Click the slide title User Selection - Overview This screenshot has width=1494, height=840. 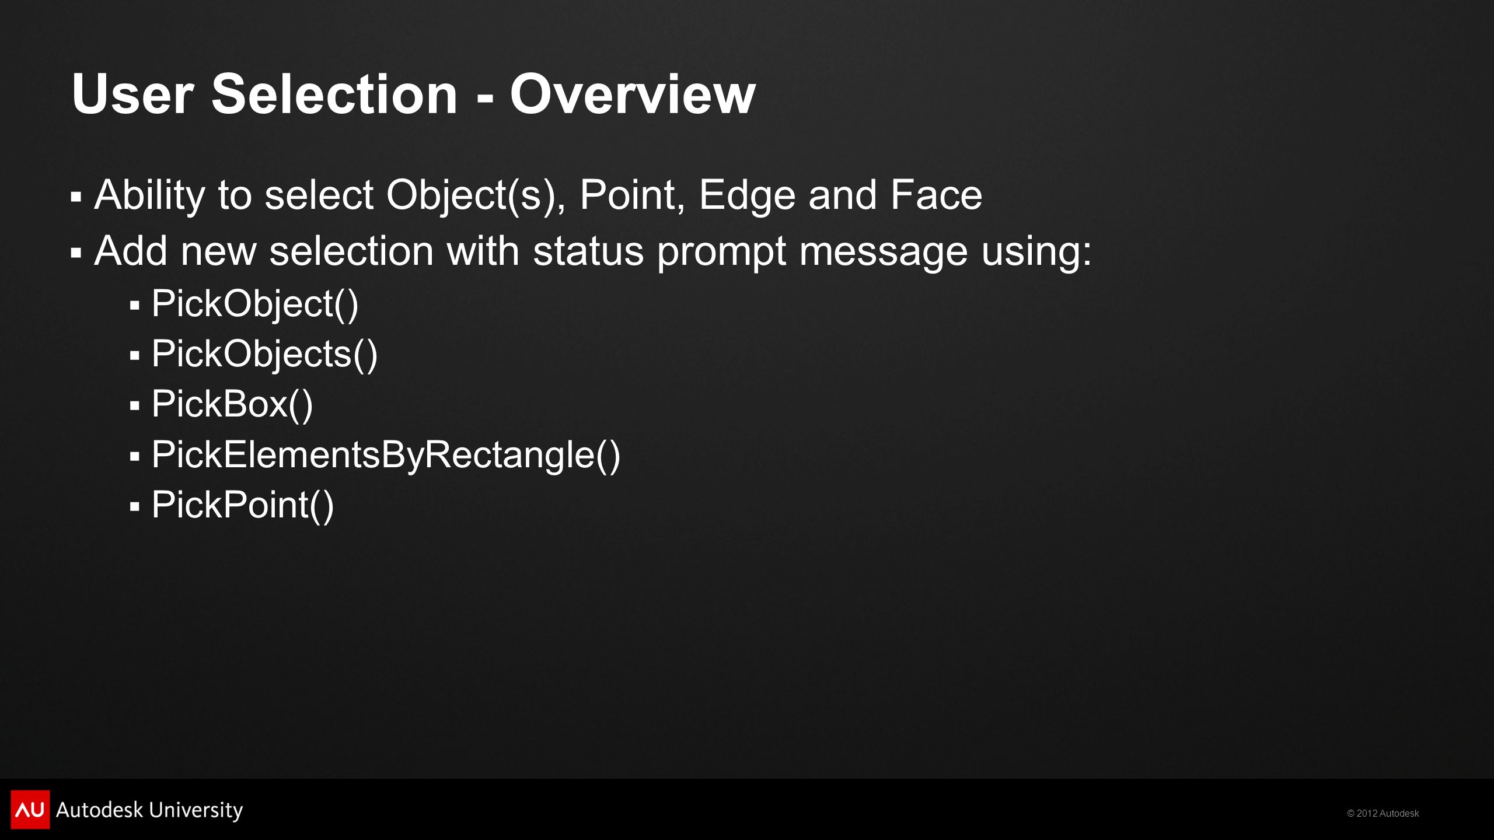pos(413,94)
